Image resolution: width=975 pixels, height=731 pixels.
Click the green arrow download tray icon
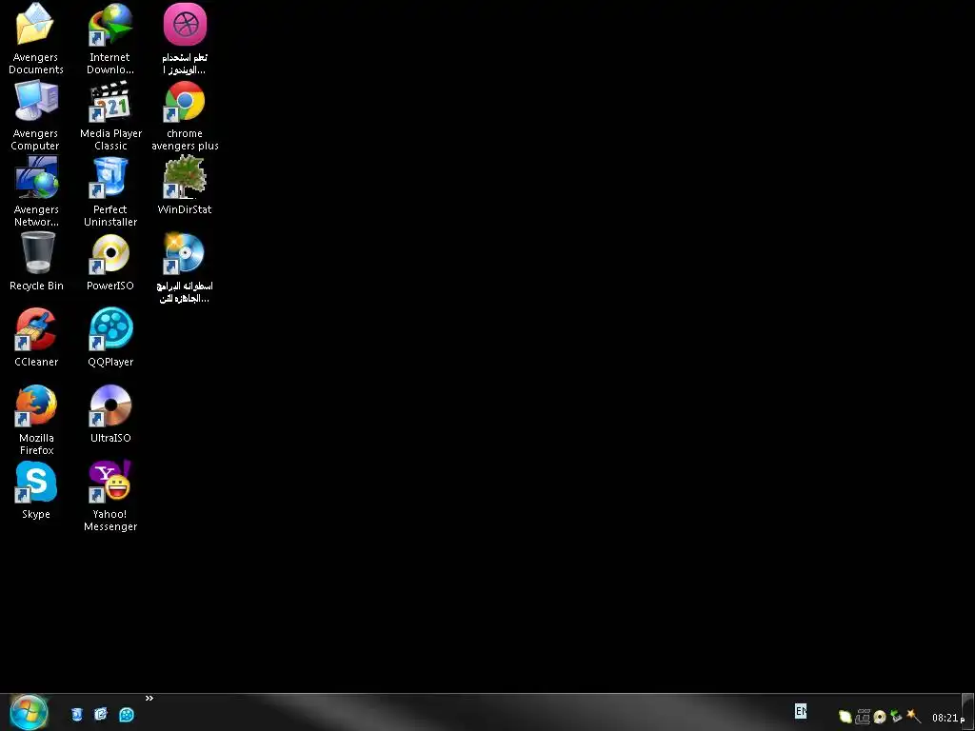(896, 717)
